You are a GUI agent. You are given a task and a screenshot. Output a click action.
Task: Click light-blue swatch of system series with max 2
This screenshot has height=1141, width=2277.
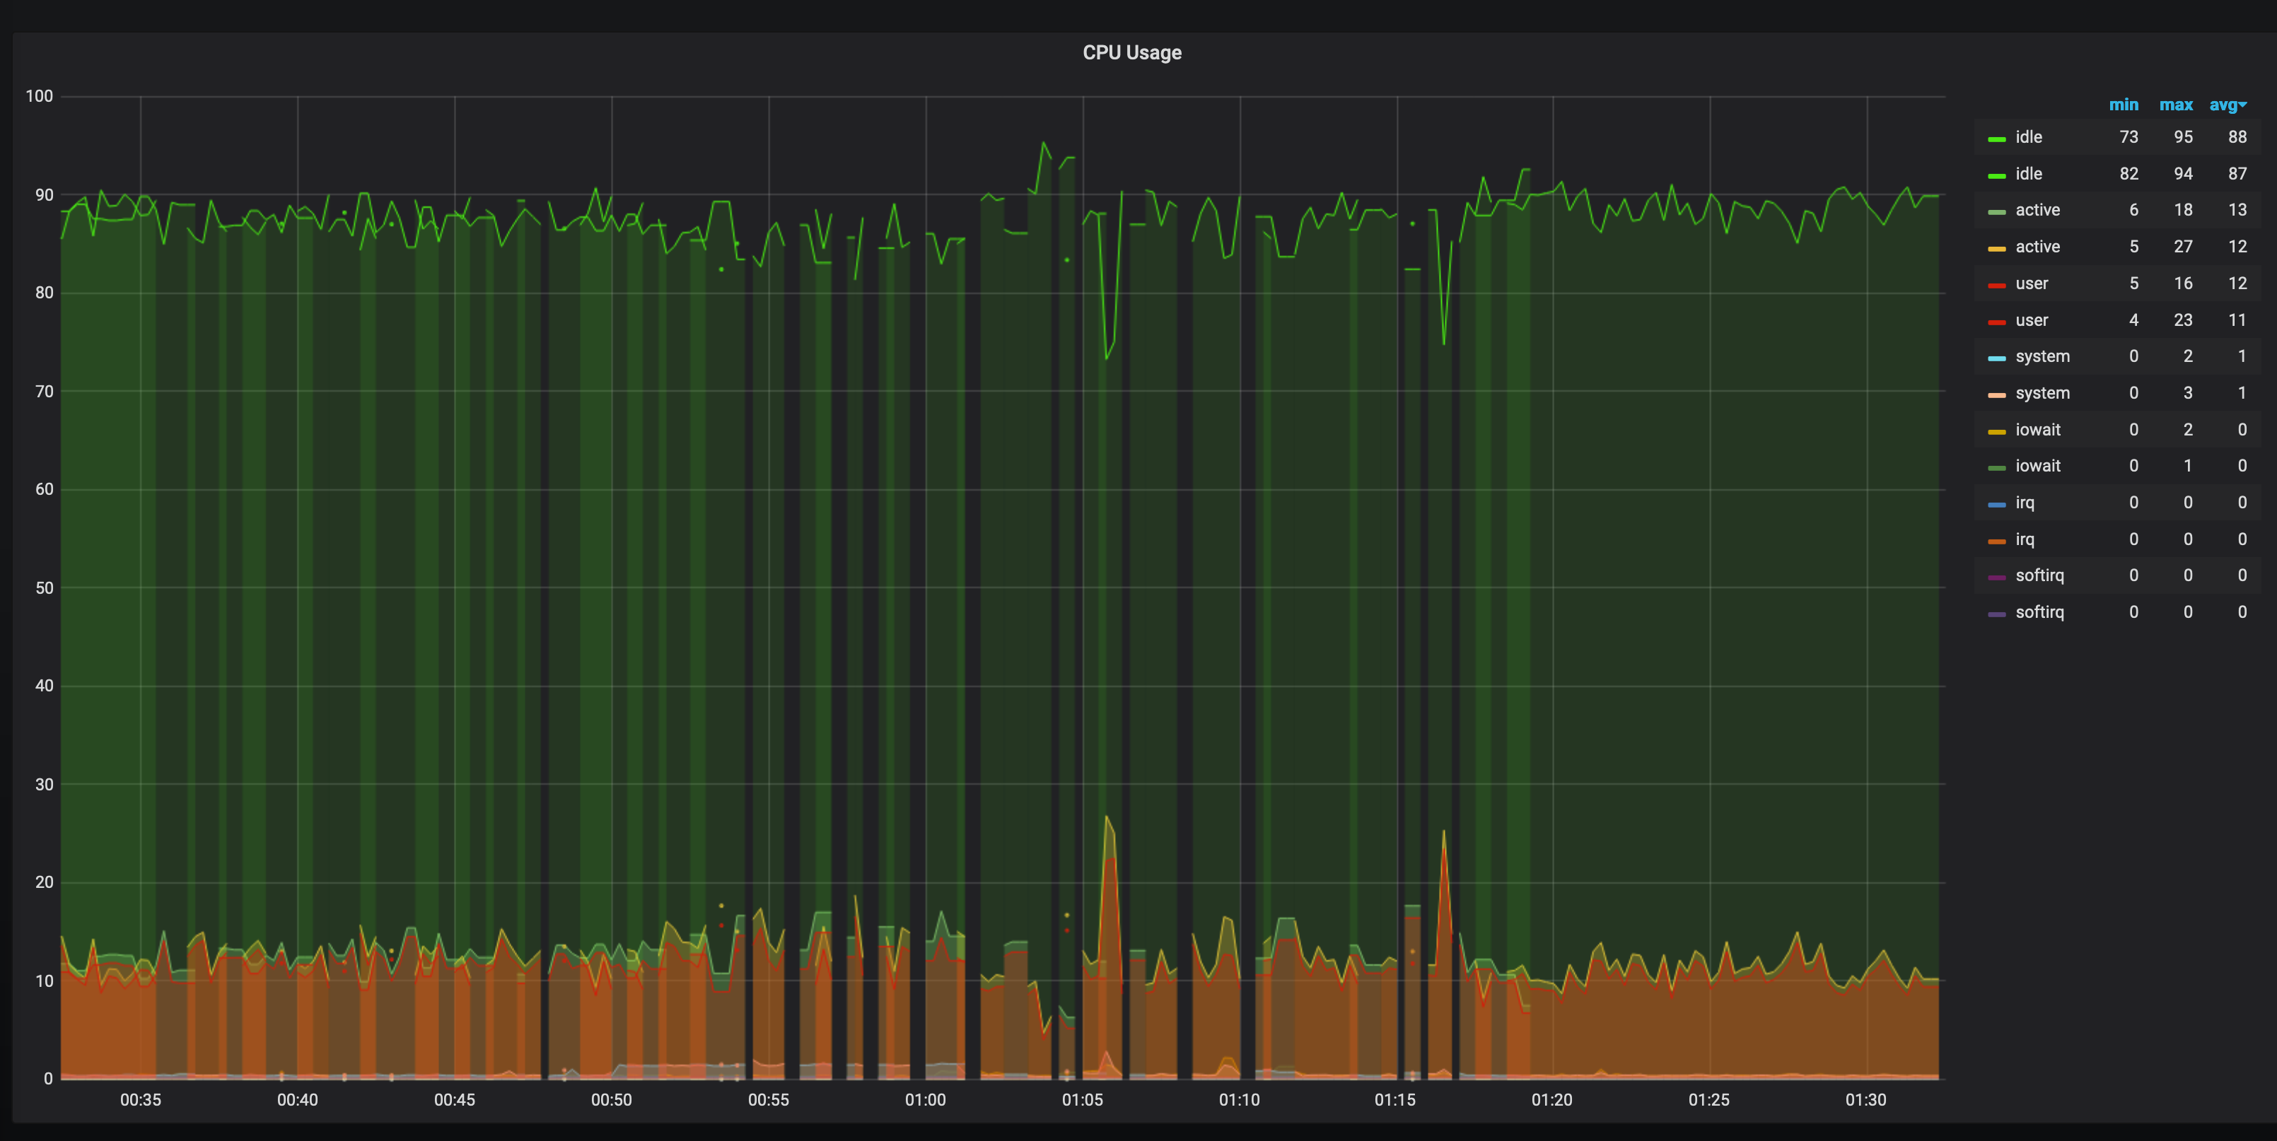(1996, 358)
